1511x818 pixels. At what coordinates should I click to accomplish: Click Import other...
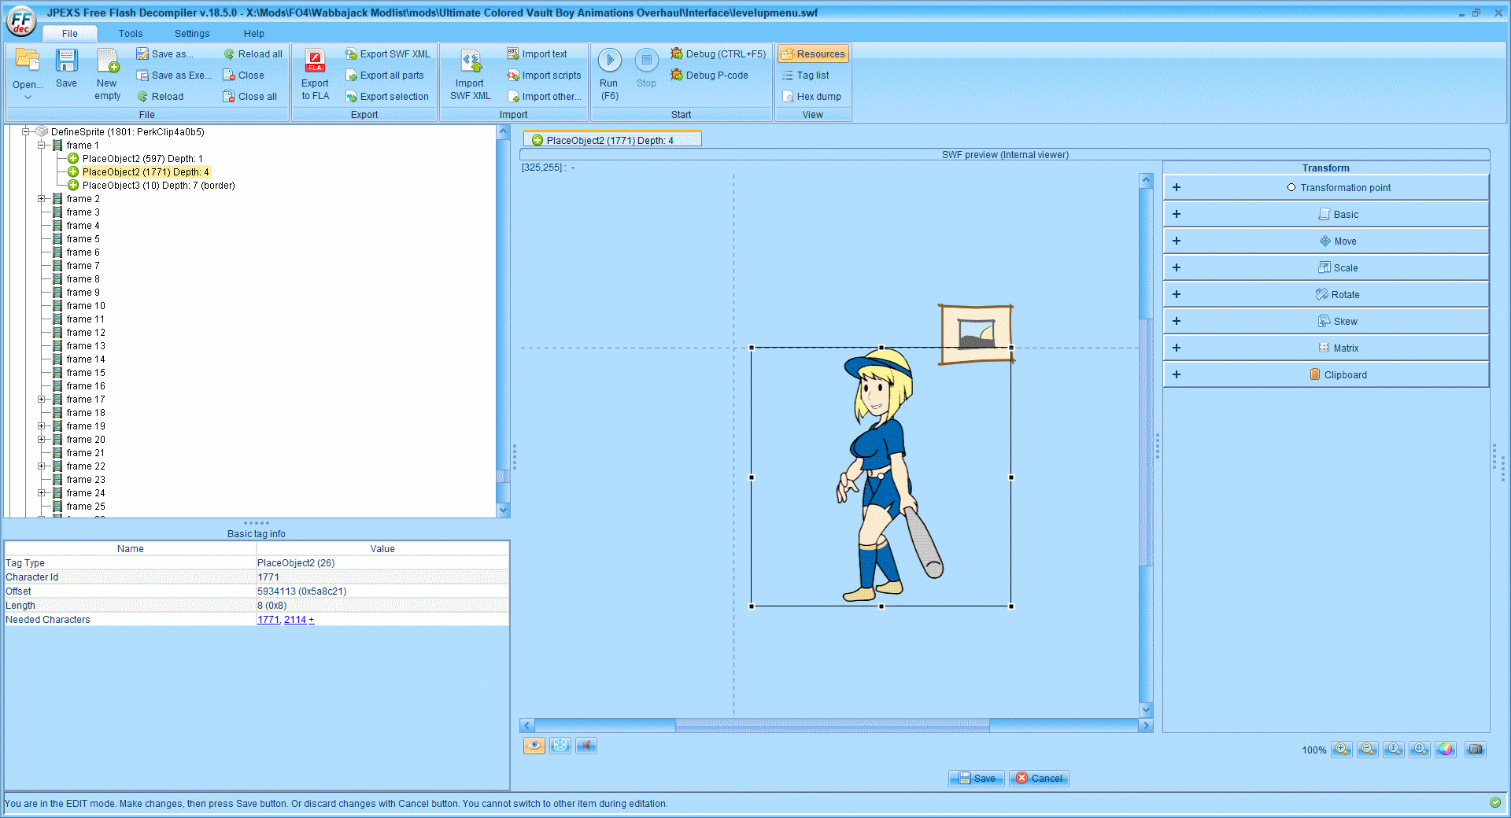544,97
